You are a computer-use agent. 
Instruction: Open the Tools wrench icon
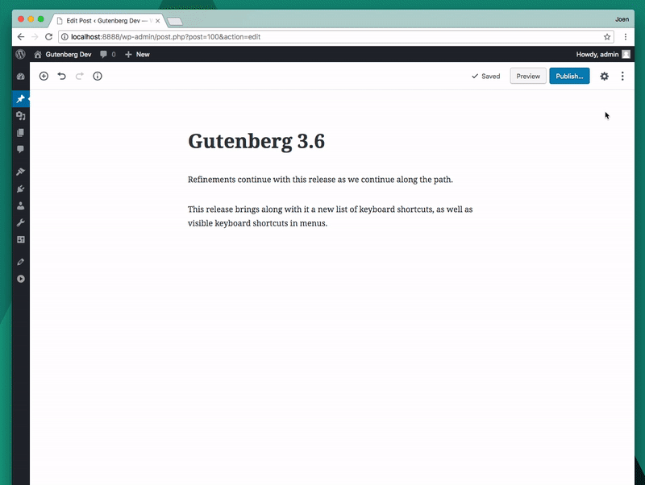click(20, 222)
